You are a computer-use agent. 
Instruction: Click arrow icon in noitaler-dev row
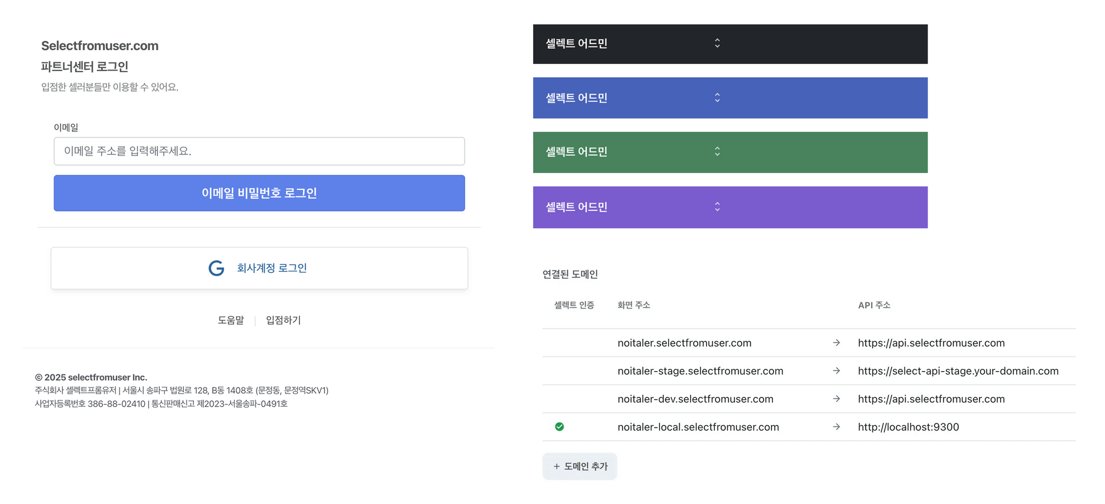[836, 399]
